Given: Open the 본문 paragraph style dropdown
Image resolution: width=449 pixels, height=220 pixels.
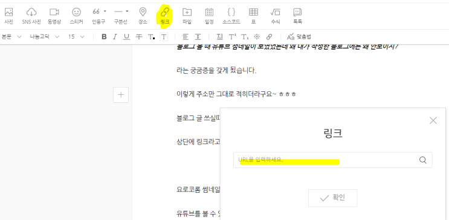Looking at the screenshot, I should 11,37.
